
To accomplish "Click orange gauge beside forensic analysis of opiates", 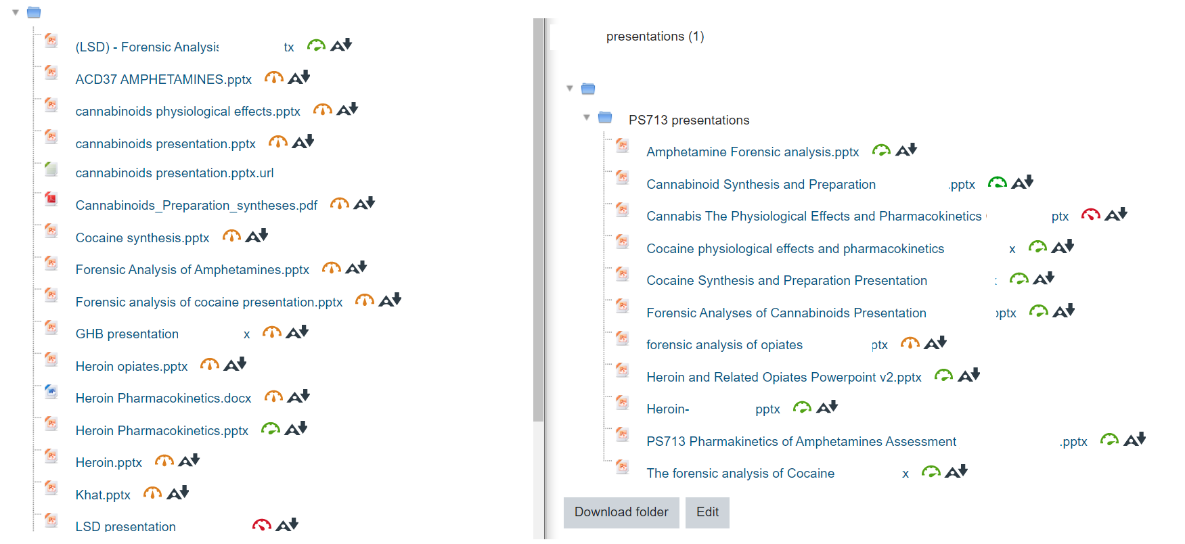I will (x=910, y=344).
